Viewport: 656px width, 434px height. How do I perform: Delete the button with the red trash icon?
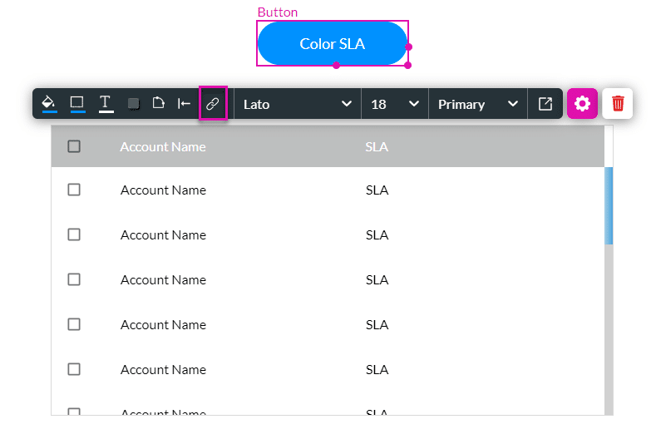pos(618,104)
